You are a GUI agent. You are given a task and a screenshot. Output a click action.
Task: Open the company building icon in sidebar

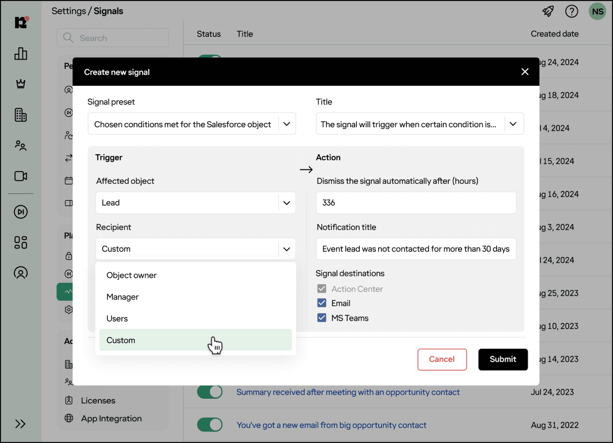tap(20, 115)
